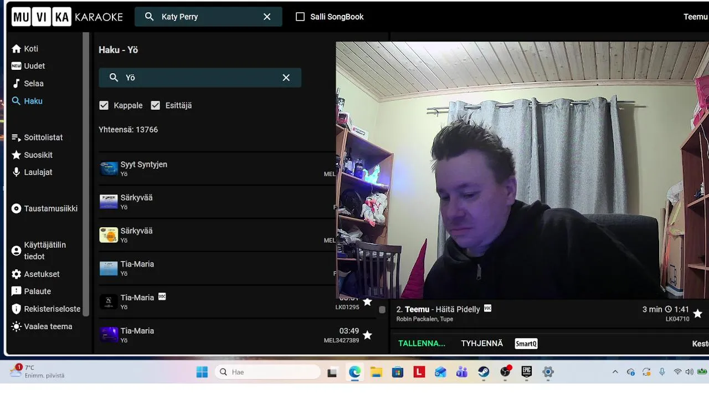This screenshot has height=399, width=709.
Task: Click TALLENNA... to save the queue
Action: 422,344
